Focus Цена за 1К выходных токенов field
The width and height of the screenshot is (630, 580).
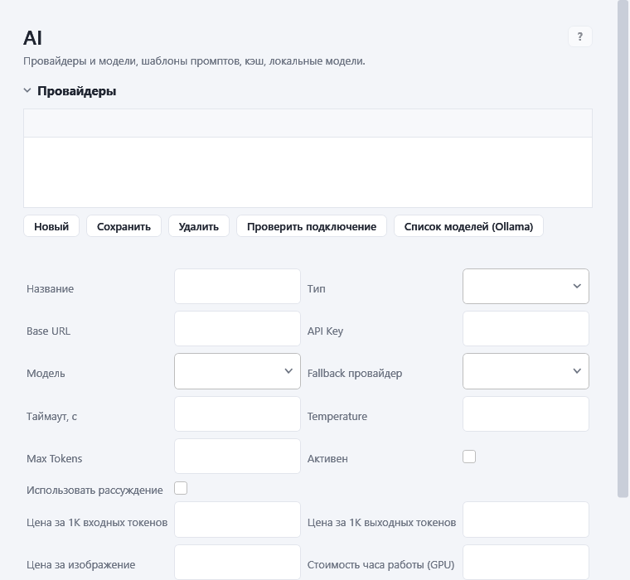tap(526, 520)
